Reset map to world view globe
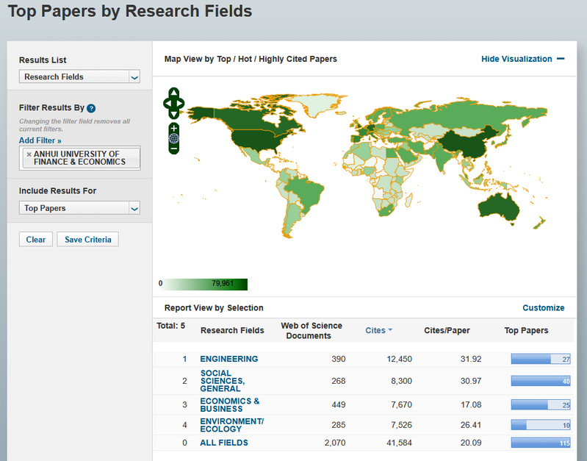Screen dimensions: 587x461 point(174,137)
